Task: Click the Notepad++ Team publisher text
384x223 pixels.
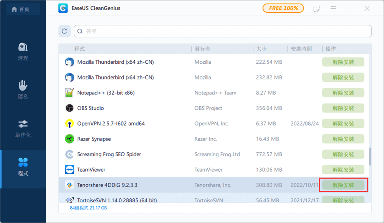Action: coord(215,93)
